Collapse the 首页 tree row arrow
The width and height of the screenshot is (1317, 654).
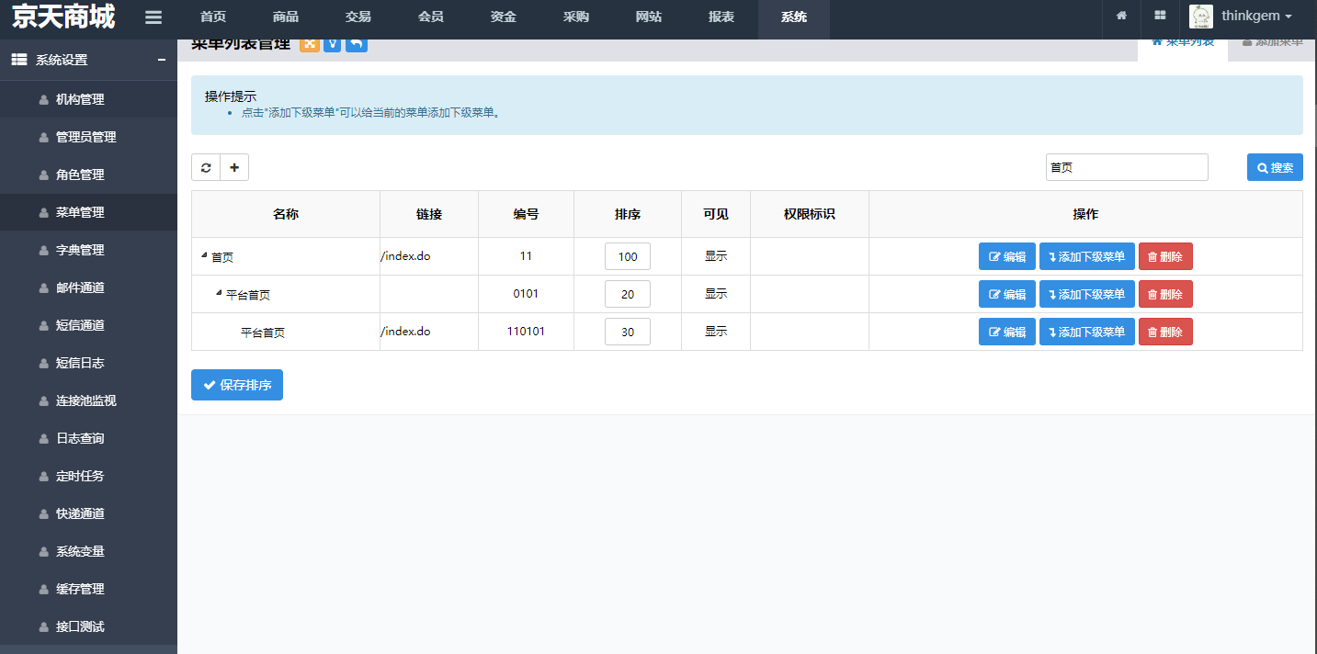[x=204, y=255]
